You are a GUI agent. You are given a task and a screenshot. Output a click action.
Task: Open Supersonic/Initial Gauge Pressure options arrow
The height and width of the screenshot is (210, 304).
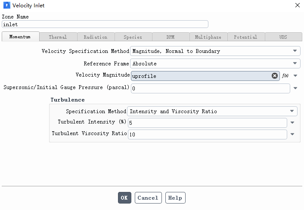tap(295, 88)
